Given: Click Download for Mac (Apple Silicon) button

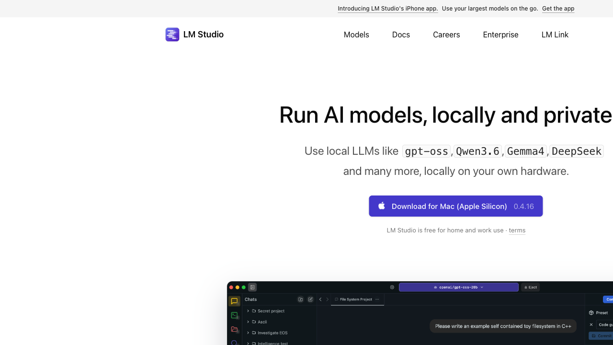Looking at the screenshot, I should click(x=456, y=206).
